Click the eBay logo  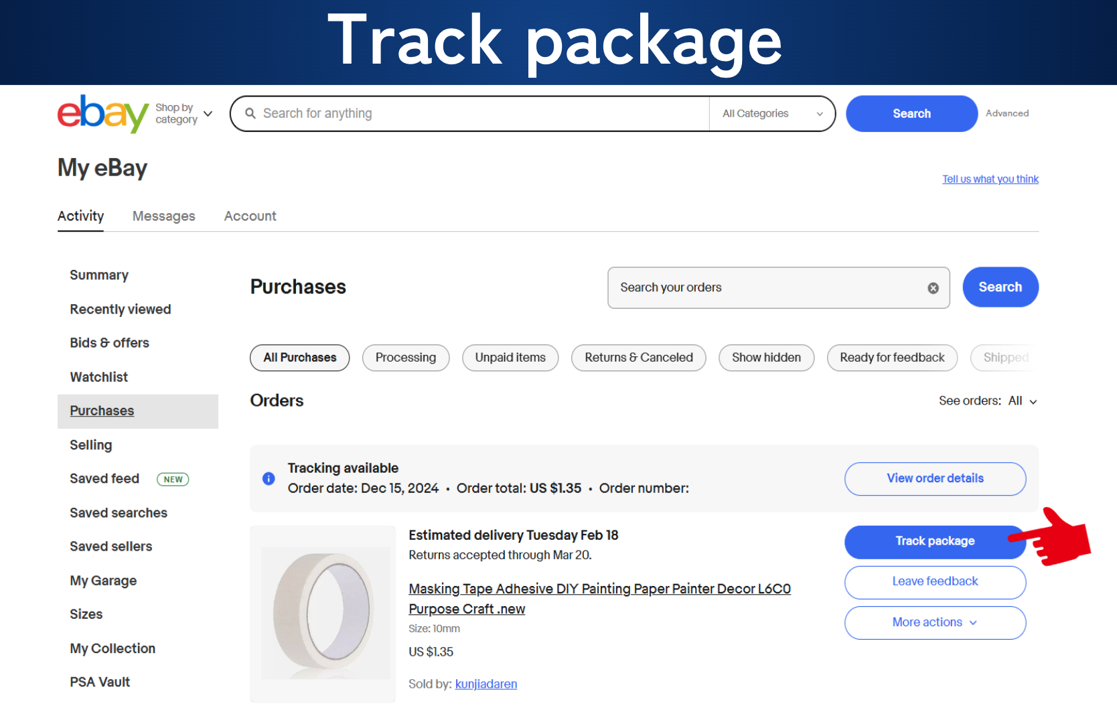[103, 114]
